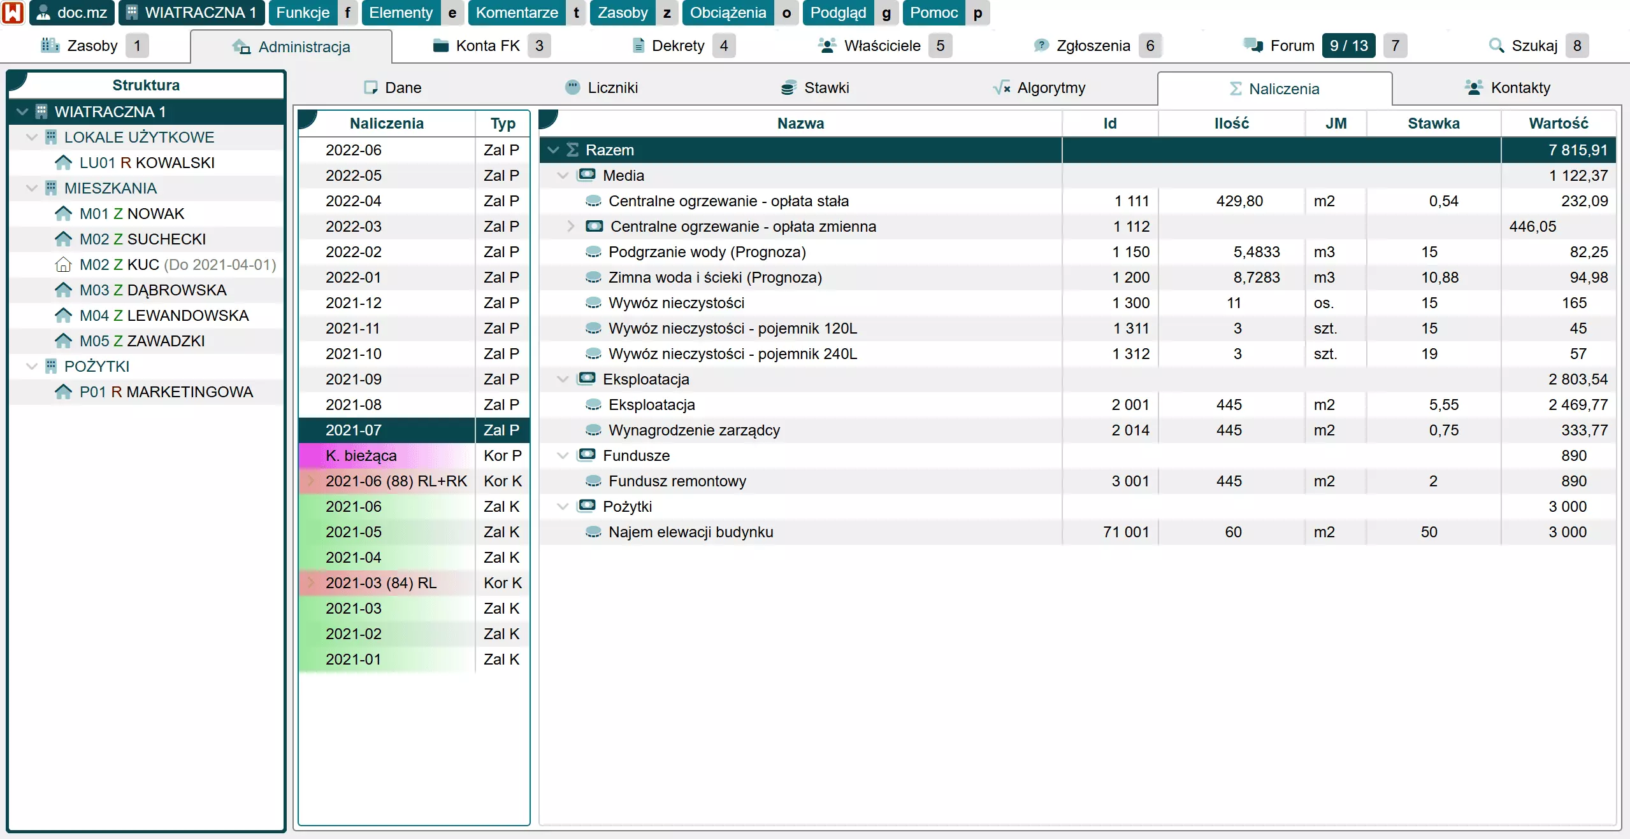
Task: Select the 2022-06 accrual period row
Action: click(414, 150)
